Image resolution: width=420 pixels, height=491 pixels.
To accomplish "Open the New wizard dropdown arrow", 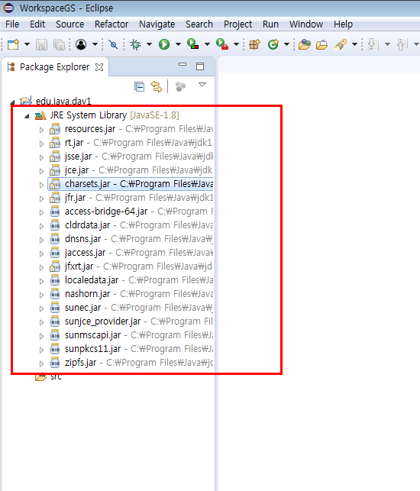I will (x=27, y=44).
